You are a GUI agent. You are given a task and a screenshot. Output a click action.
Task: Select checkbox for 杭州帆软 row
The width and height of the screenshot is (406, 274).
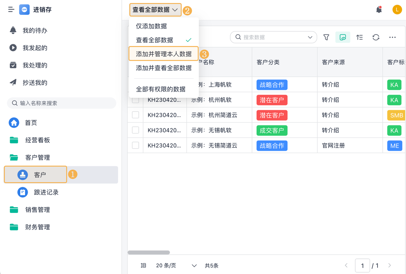tap(135, 100)
